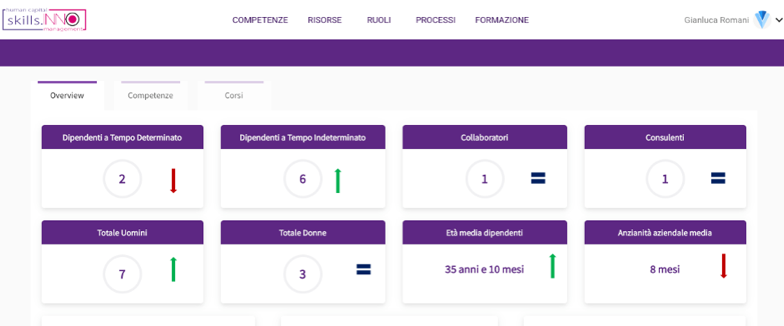Expand the user account dropdown chevron

pos(779,20)
